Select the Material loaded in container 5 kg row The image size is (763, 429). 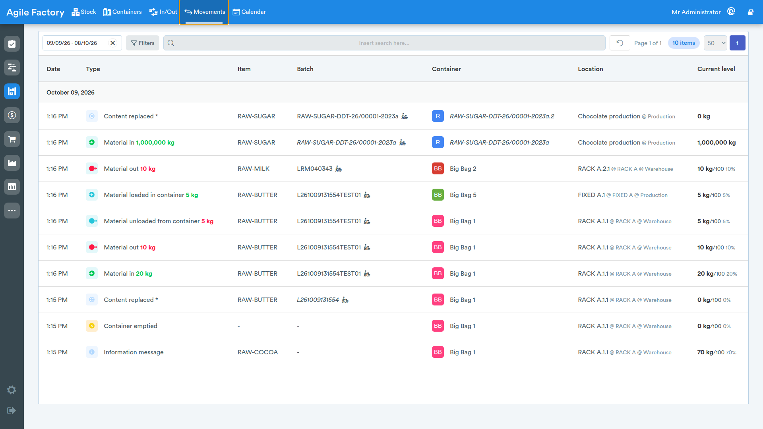(x=393, y=195)
